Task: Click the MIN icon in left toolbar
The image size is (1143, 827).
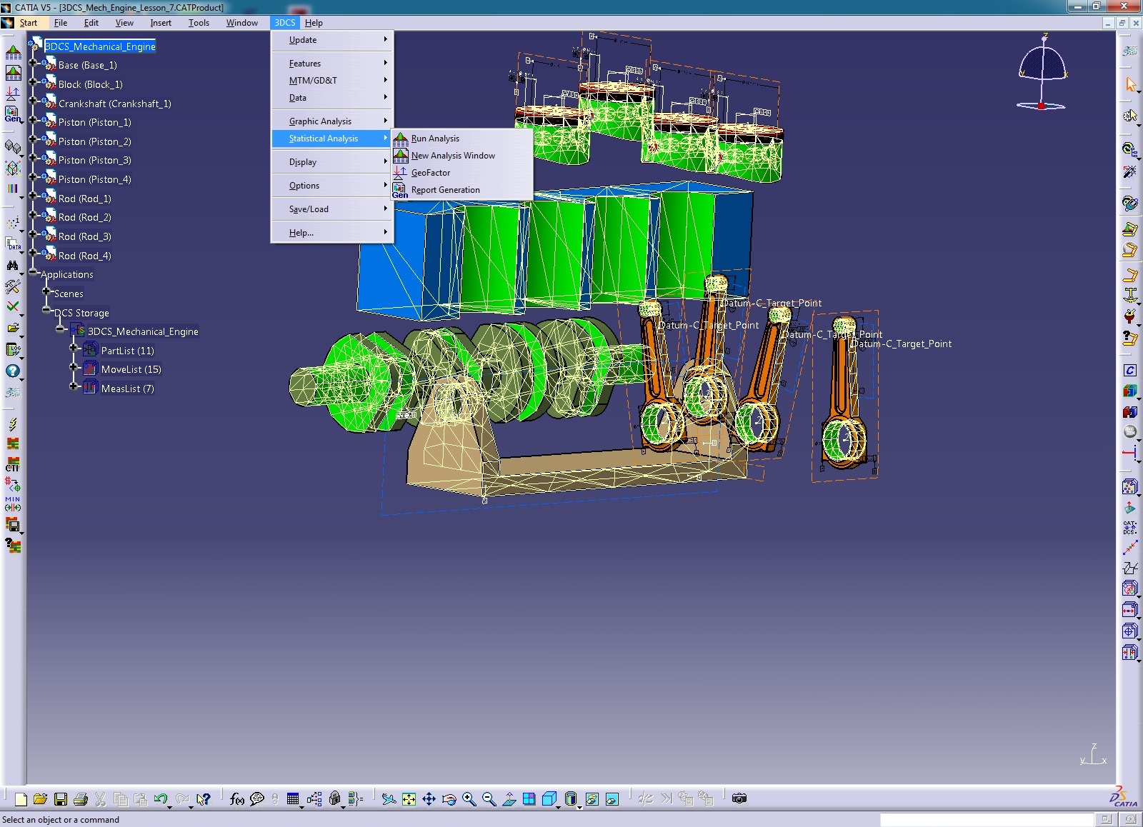Action: (13, 503)
